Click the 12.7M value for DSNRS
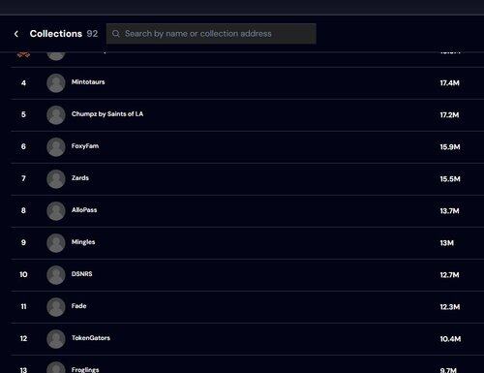 (x=449, y=275)
